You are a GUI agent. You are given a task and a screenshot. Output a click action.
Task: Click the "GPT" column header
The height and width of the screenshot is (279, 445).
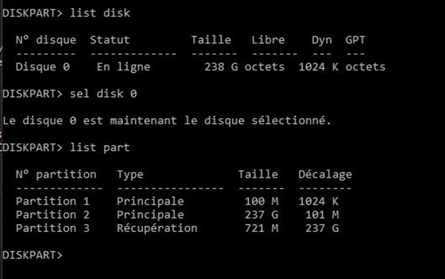click(x=355, y=40)
